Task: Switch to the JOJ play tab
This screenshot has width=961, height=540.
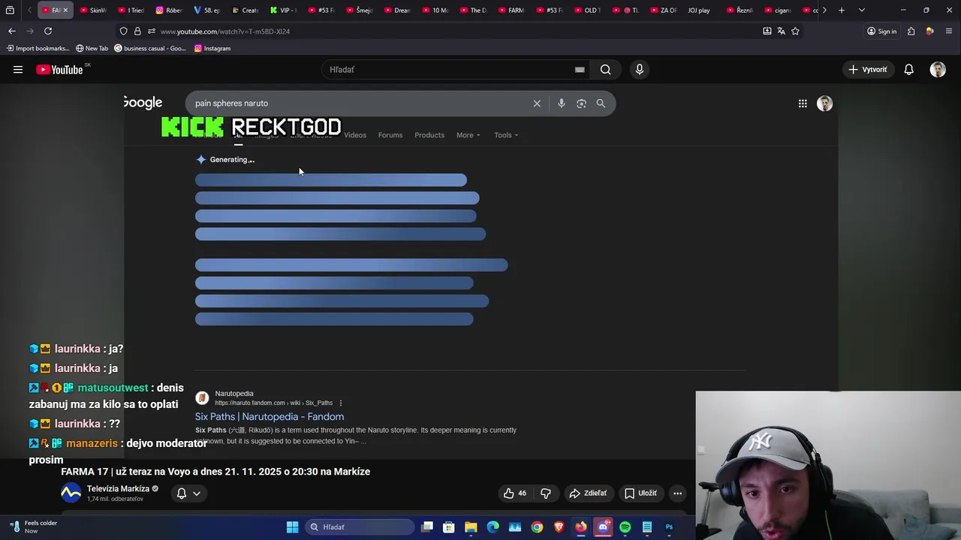Action: pyautogui.click(x=697, y=10)
